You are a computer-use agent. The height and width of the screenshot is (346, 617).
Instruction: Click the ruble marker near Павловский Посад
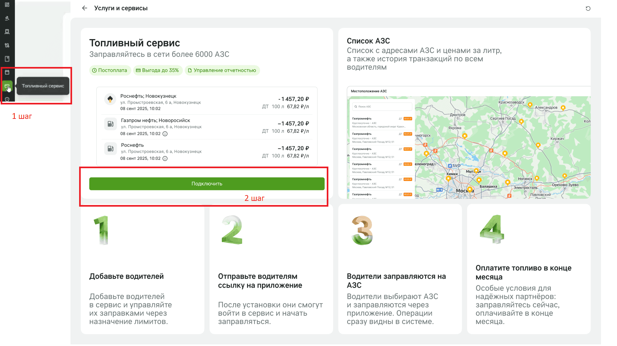click(x=509, y=196)
